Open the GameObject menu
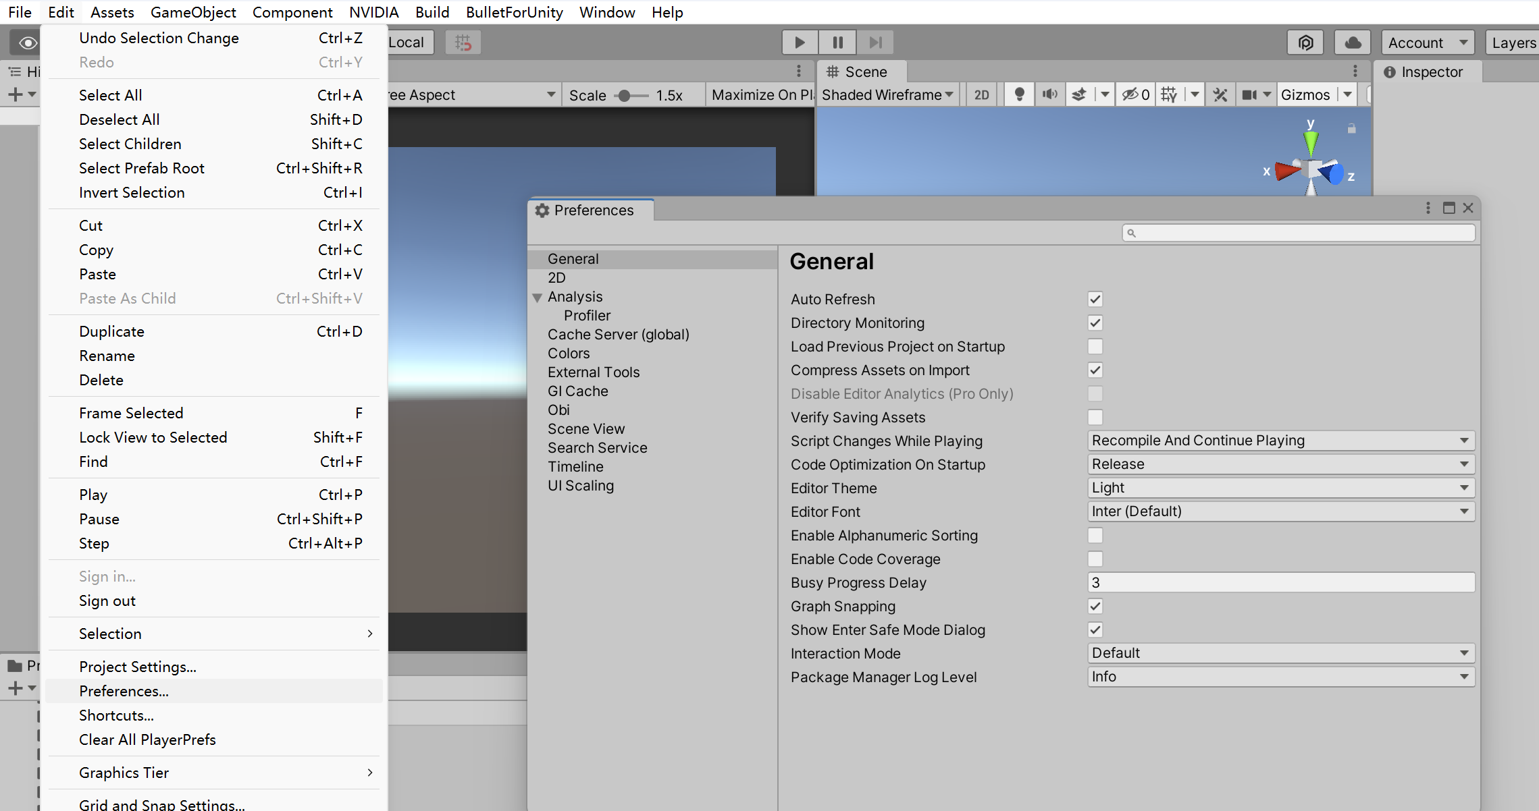Screen dimensions: 1539x811 (193, 12)
